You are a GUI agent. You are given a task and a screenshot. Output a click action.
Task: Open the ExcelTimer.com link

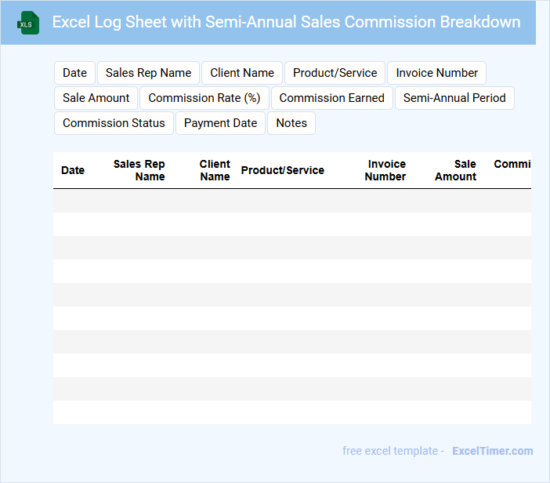(492, 451)
